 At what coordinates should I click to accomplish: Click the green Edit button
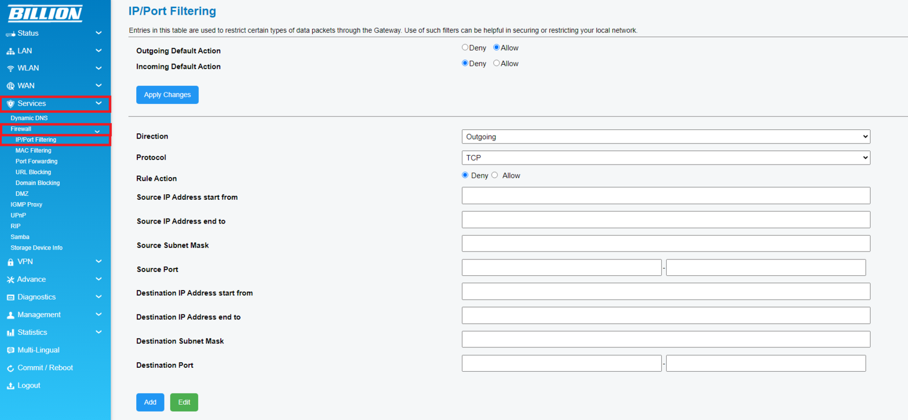184,402
